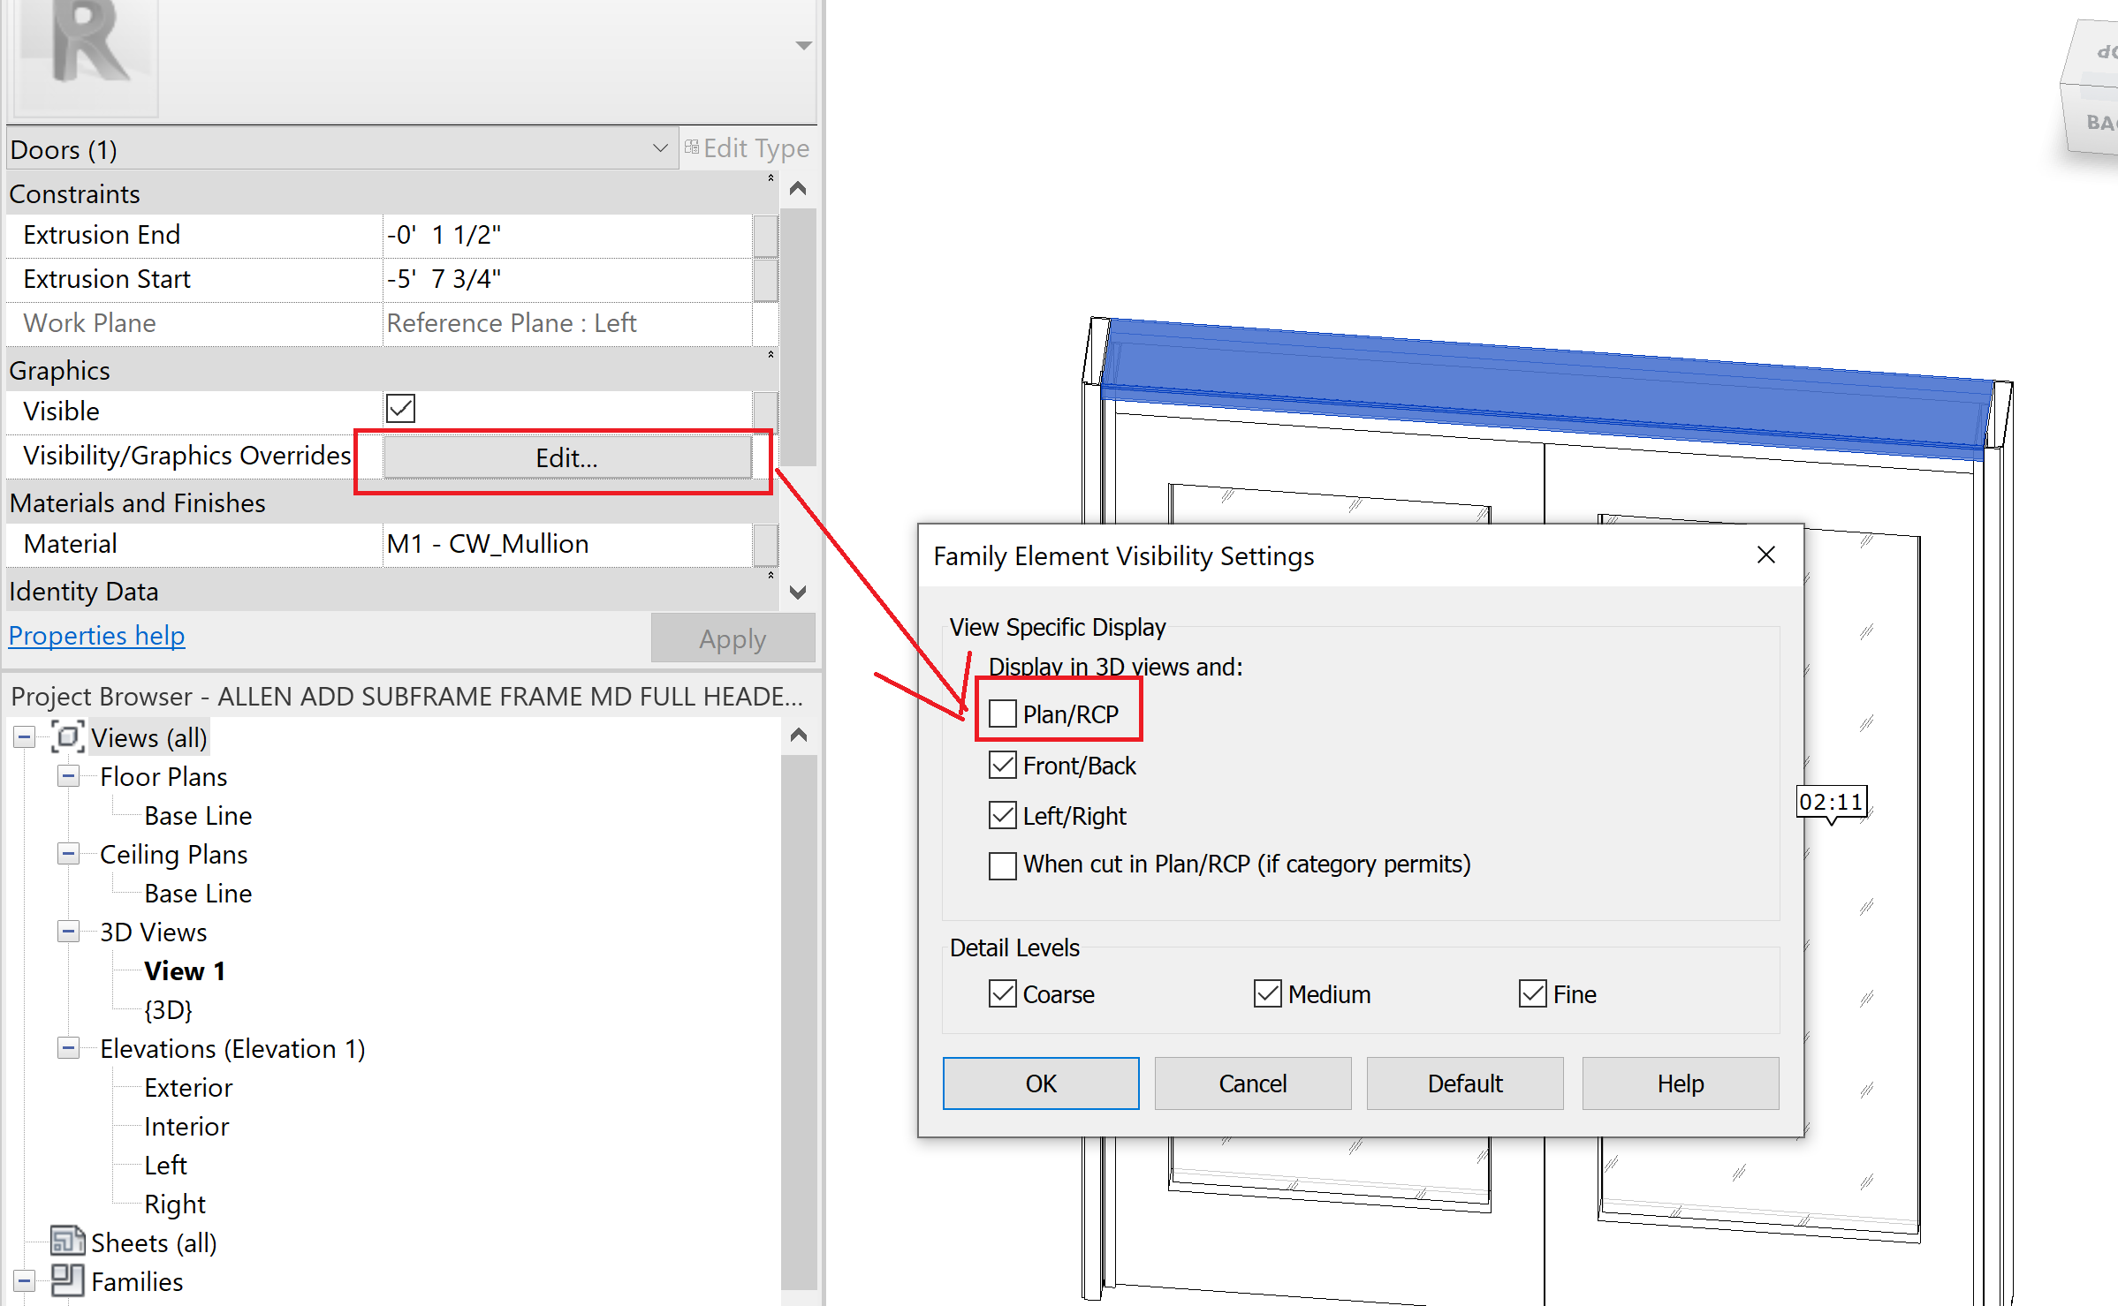Collapse the Ceiling Plans tree node
2118x1306 pixels.
[x=68, y=854]
